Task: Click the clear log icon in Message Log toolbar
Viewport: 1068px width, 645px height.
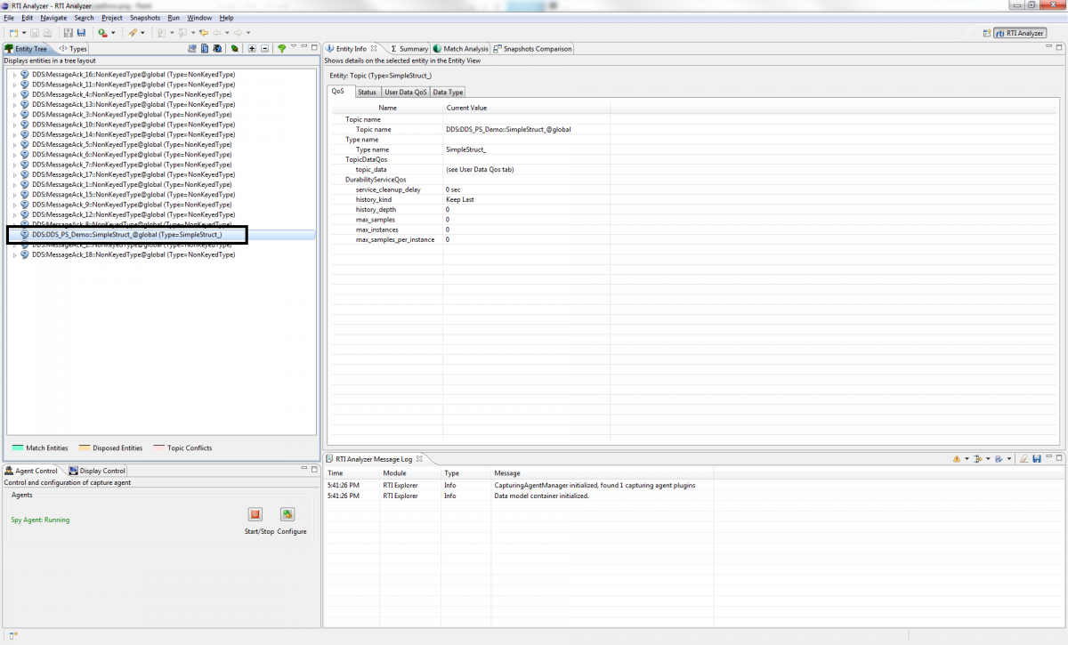Action: [1024, 459]
